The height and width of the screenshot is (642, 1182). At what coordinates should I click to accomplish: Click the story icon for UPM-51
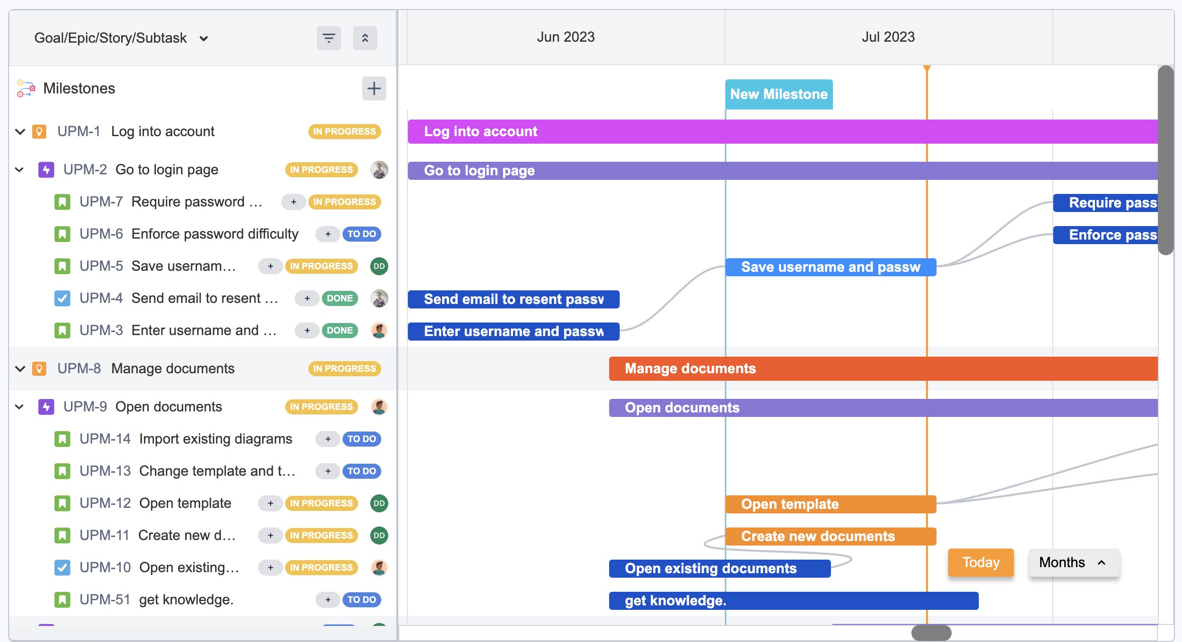(62, 600)
